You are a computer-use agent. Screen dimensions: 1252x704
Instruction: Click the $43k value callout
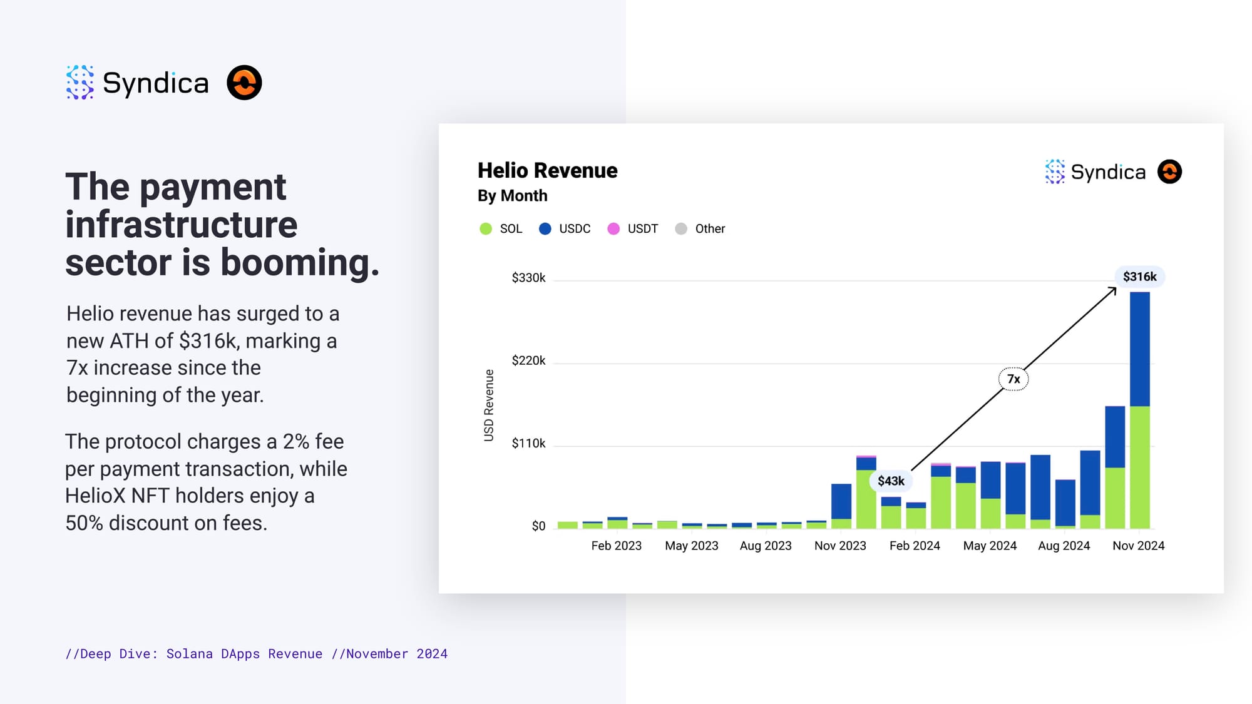point(890,481)
